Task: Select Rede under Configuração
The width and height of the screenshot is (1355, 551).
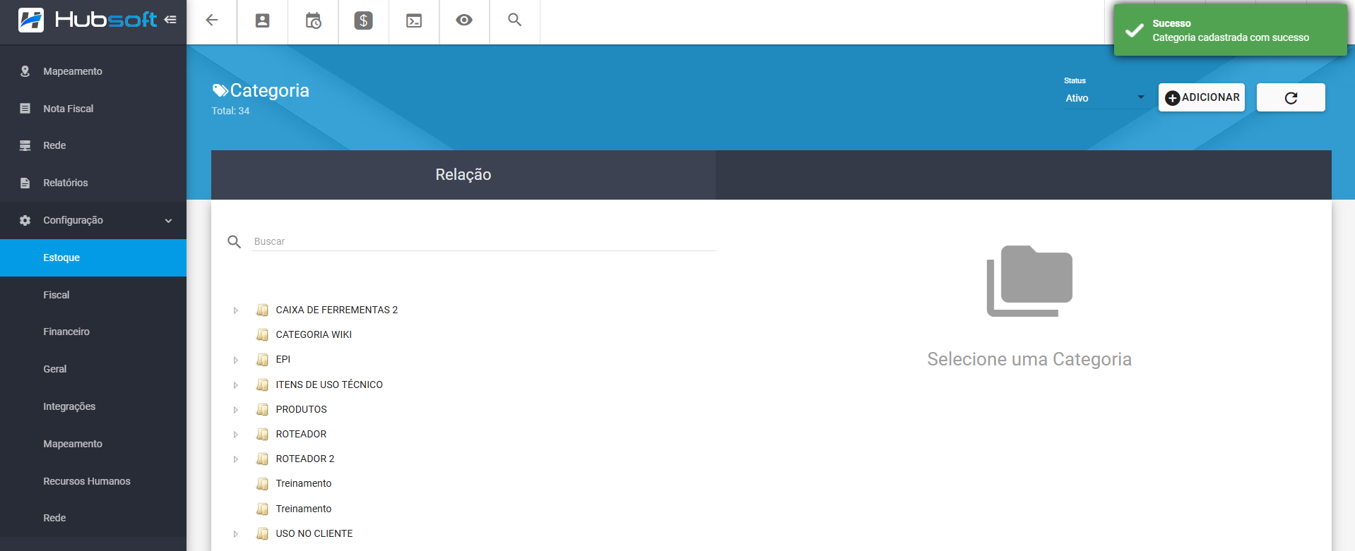Action: click(x=93, y=518)
